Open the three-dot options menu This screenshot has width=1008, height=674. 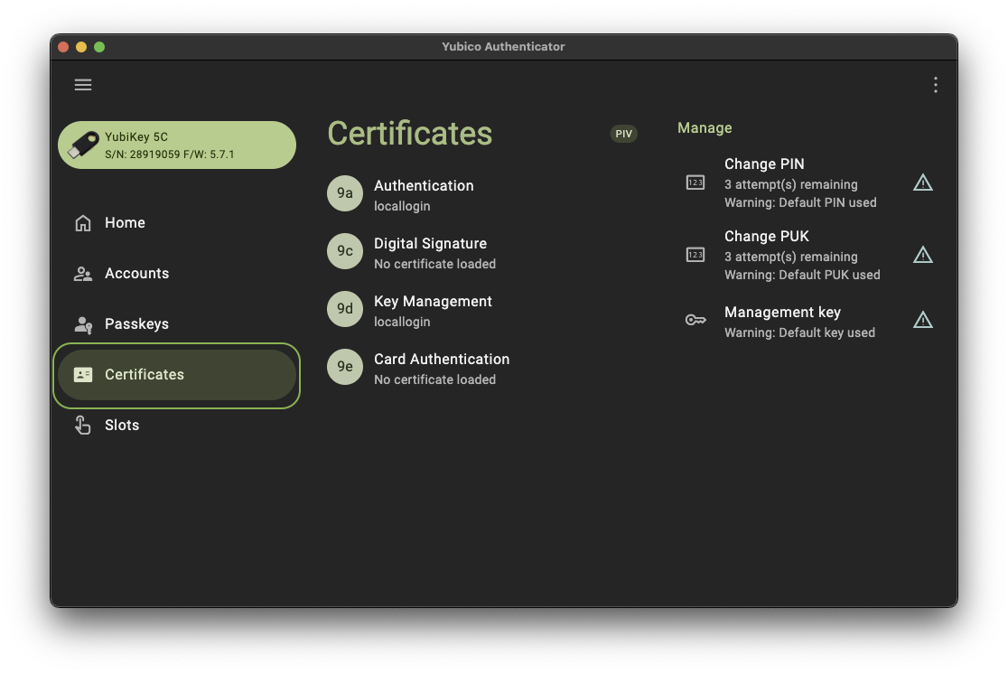(936, 85)
